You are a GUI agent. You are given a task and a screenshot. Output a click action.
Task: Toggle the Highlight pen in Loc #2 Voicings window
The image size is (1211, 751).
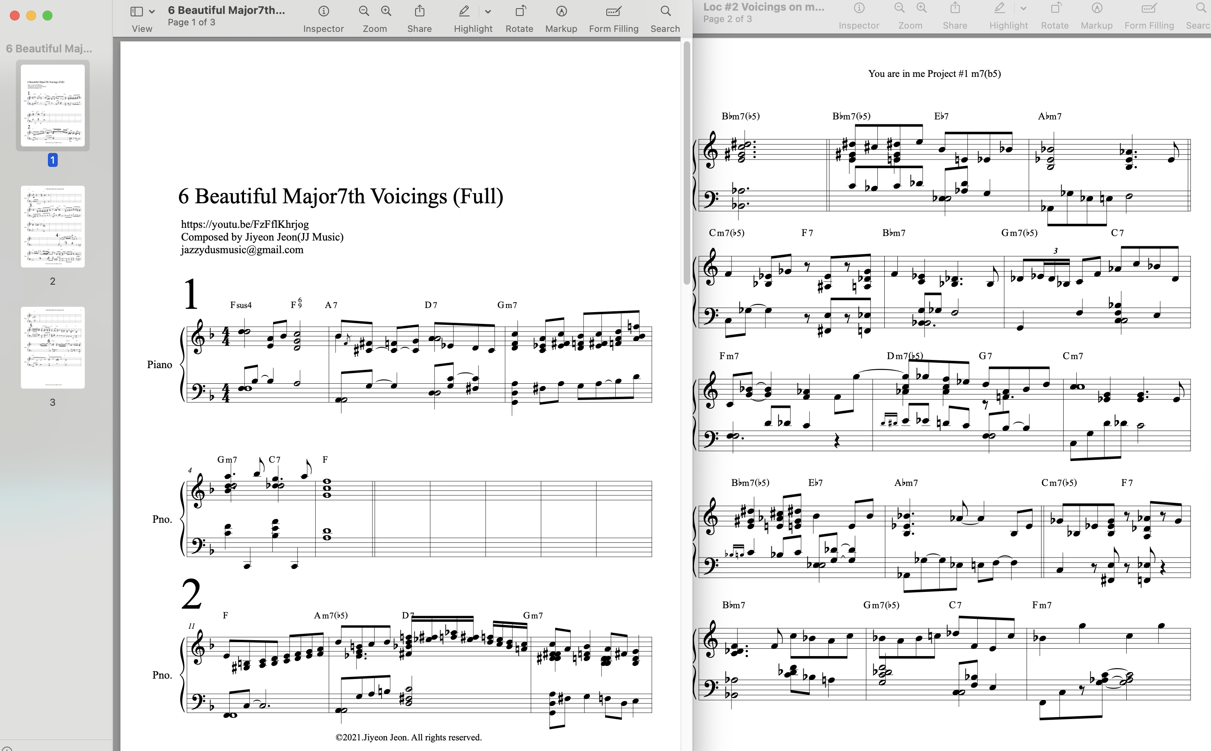click(999, 8)
